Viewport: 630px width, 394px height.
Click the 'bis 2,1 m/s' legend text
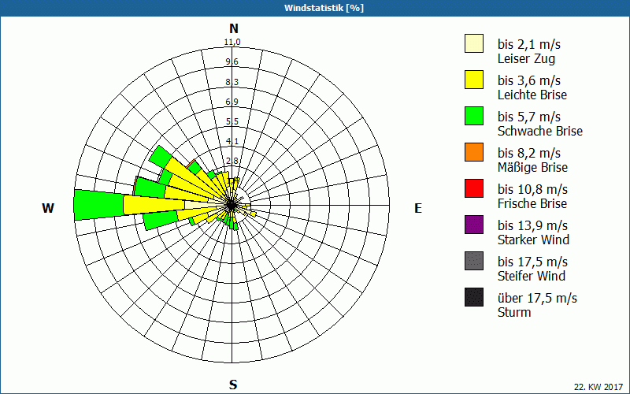[x=528, y=44]
